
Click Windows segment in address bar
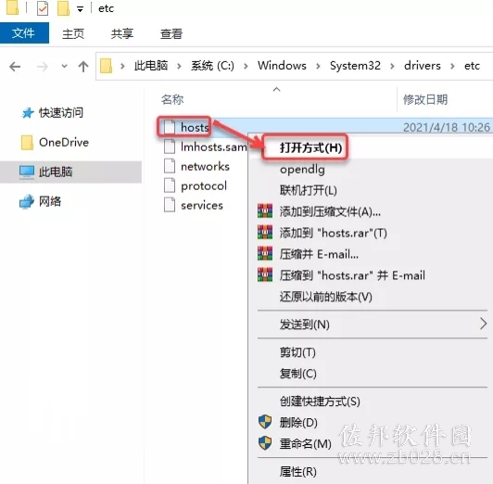coord(282,66)
